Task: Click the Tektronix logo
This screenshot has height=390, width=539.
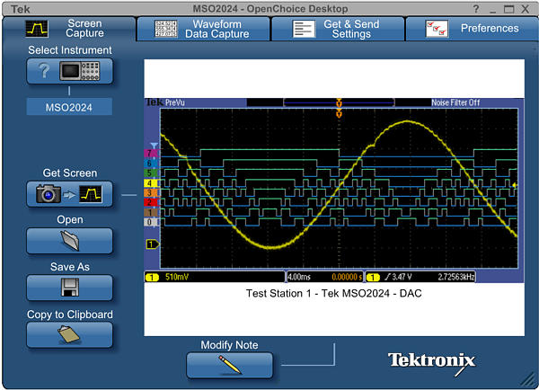Action: (x=431, y=361)
